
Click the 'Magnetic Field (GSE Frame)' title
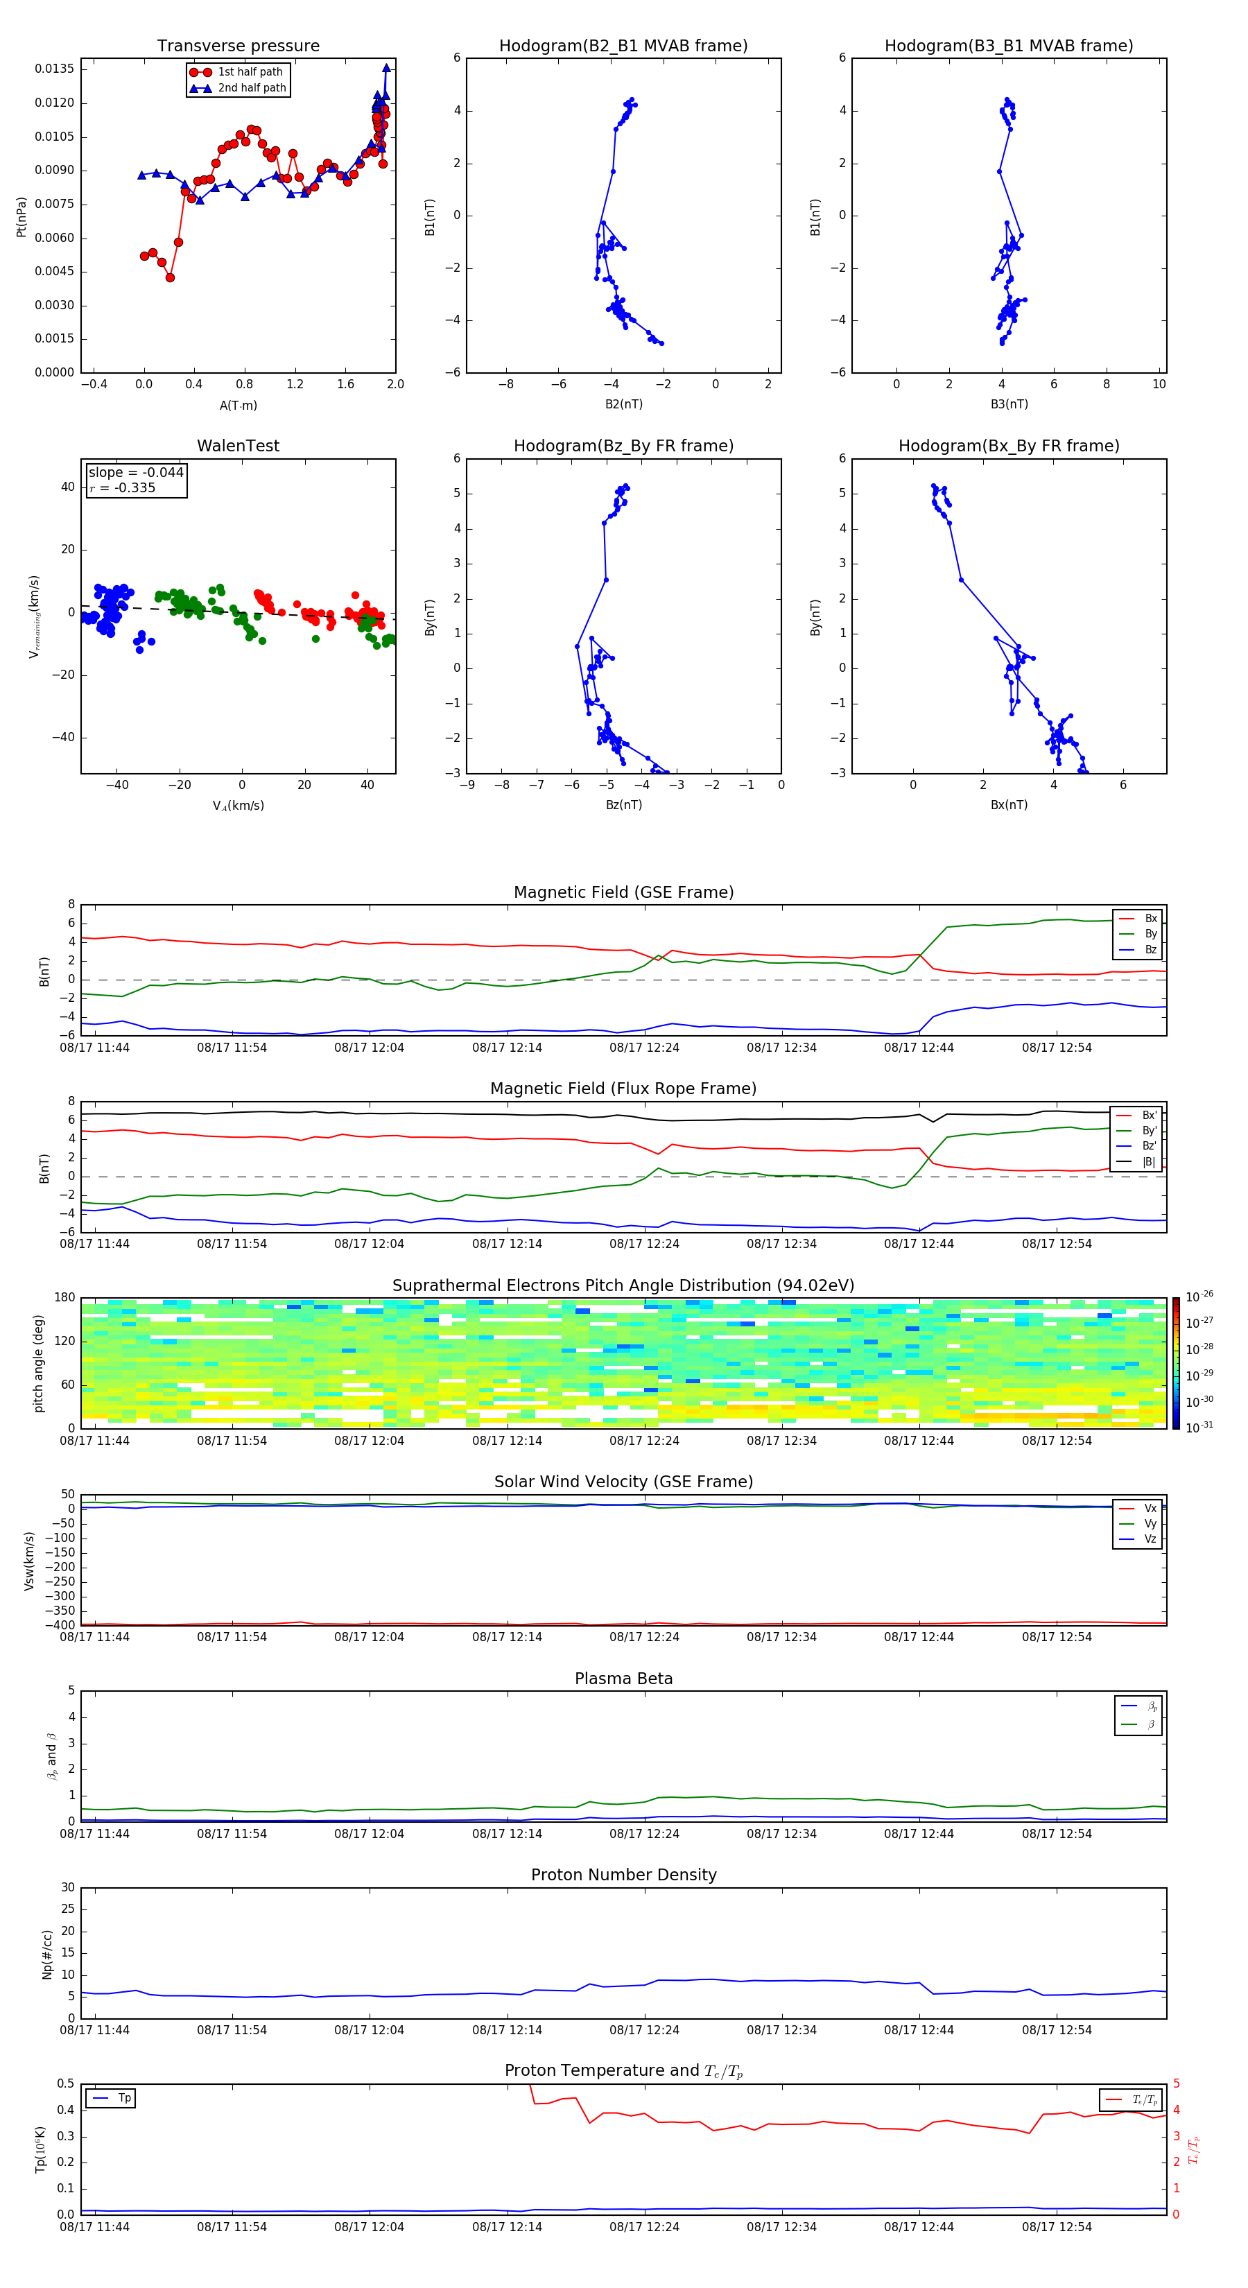(623, 892)
